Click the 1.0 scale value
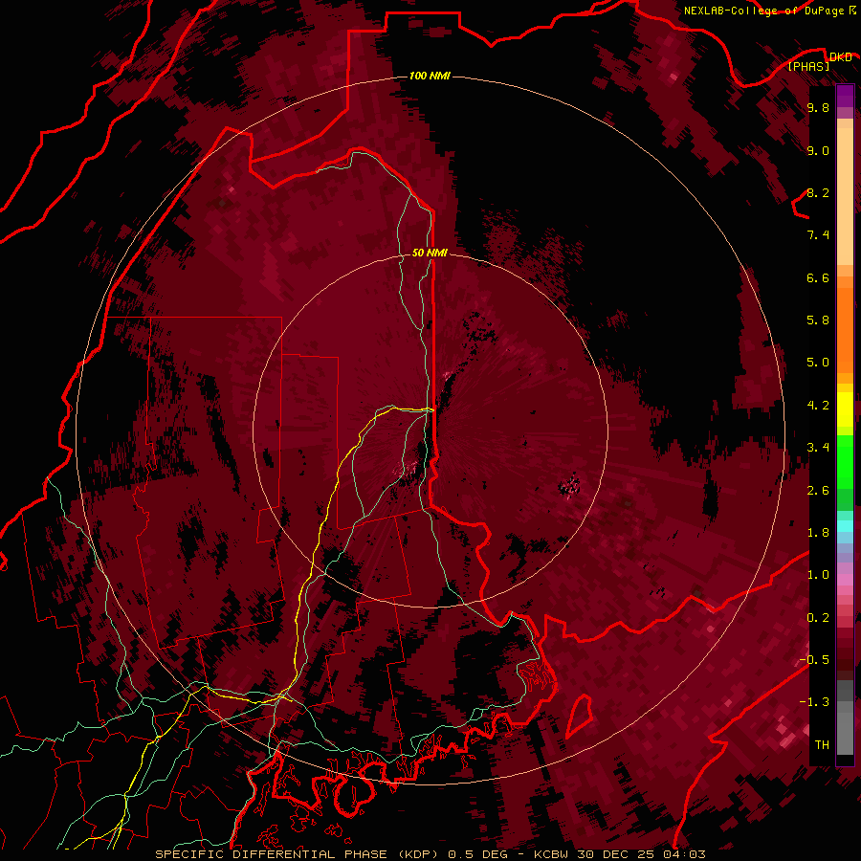This screenshot has width=861, height=861. 818,575
